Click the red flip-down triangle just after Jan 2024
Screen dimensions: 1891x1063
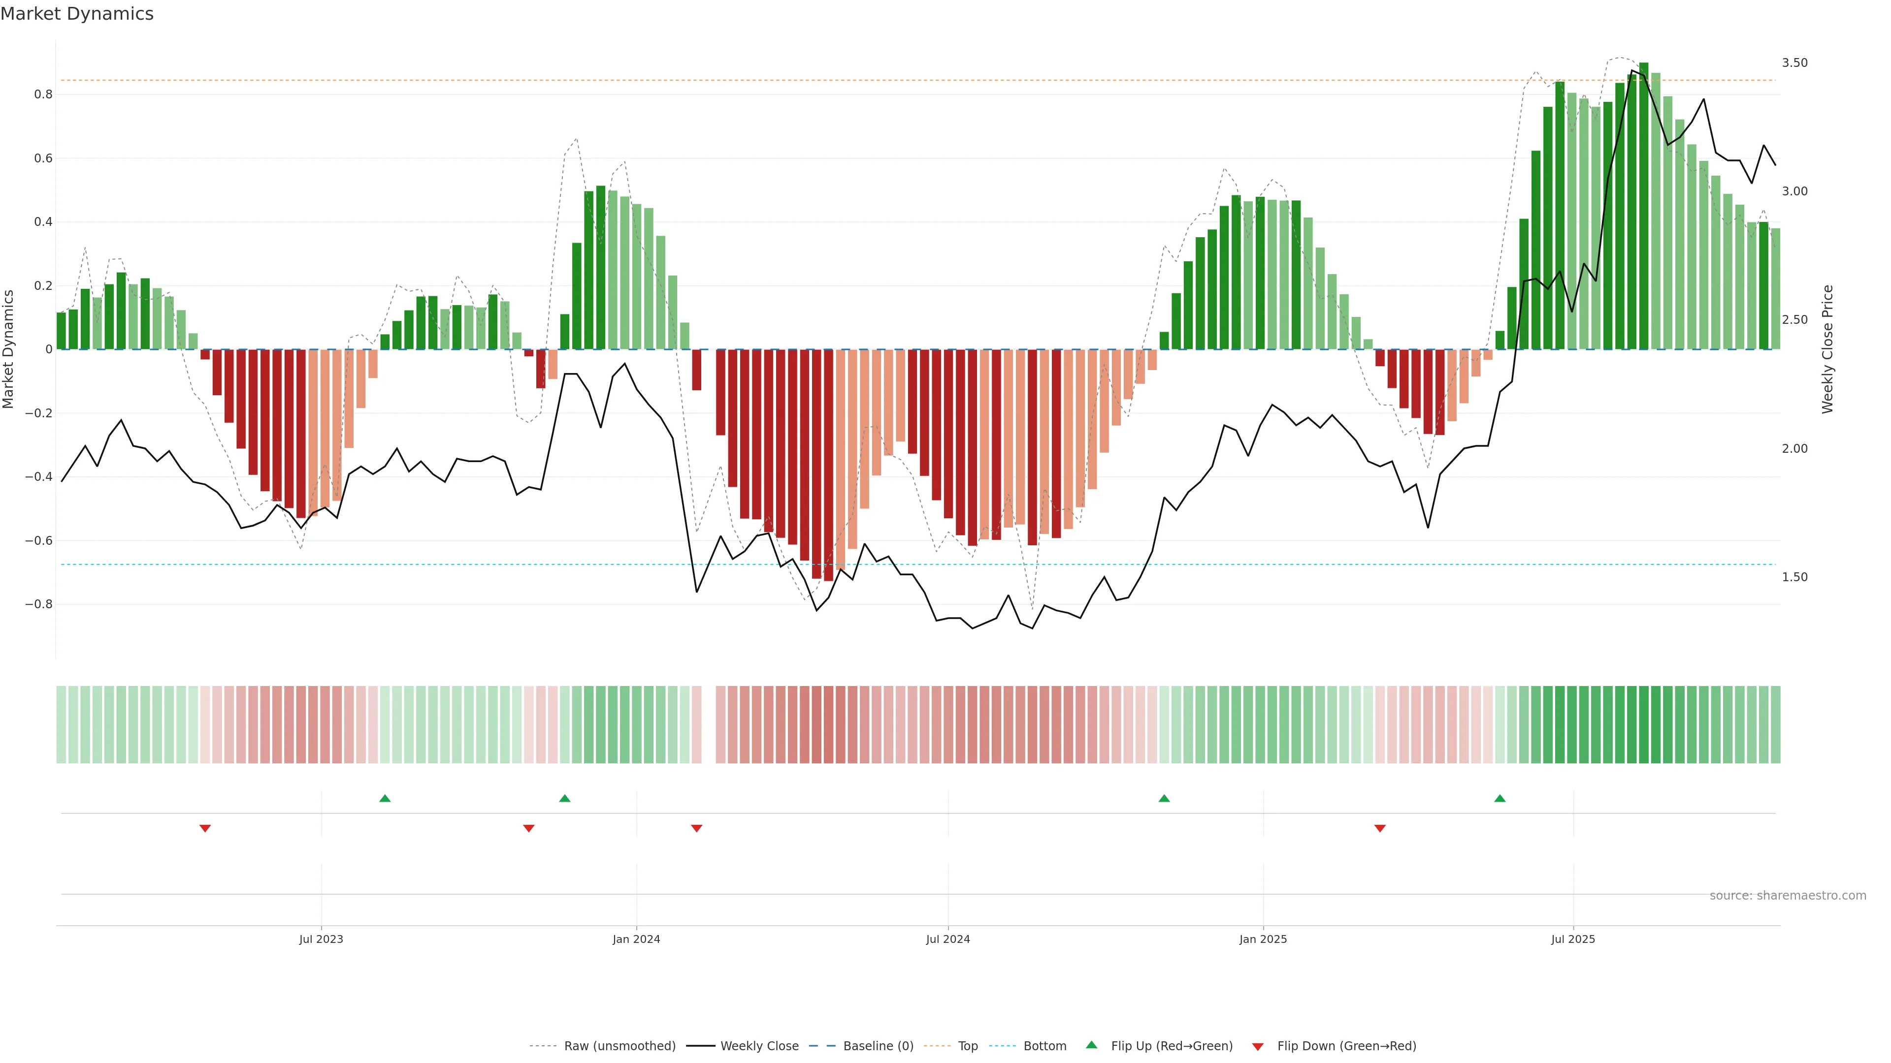coord(697,828)
